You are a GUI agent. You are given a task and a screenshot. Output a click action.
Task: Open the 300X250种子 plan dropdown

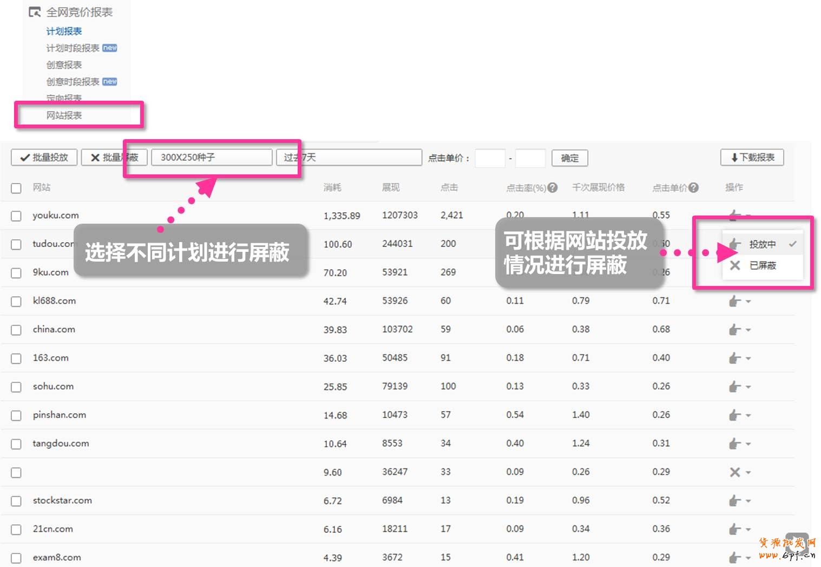[x=212, y=157]
